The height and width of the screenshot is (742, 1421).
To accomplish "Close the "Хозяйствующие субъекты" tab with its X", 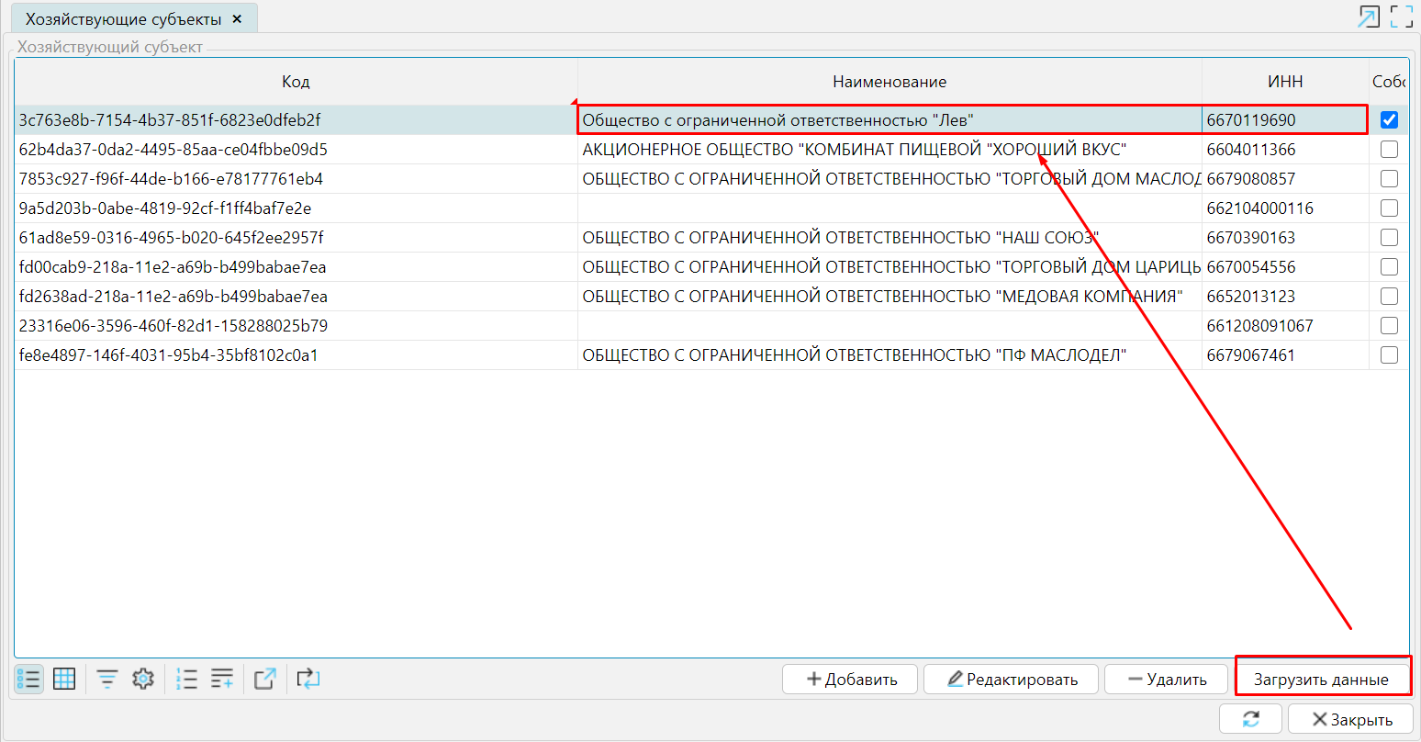I will pos(237,19).
